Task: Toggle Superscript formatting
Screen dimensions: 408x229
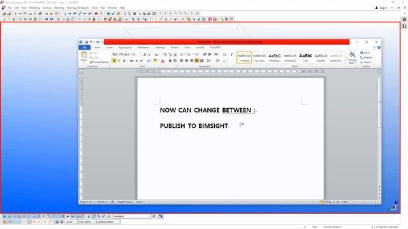Action: (142, 60)
